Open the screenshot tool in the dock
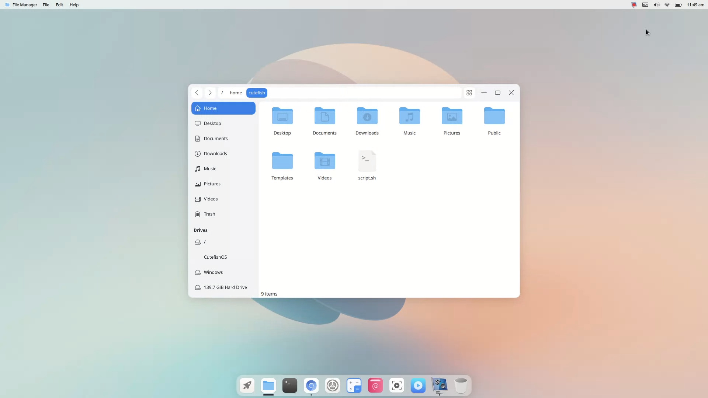The image size is (708, 398). 397,386
